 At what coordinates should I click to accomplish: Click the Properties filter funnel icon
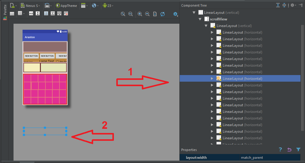298,149
